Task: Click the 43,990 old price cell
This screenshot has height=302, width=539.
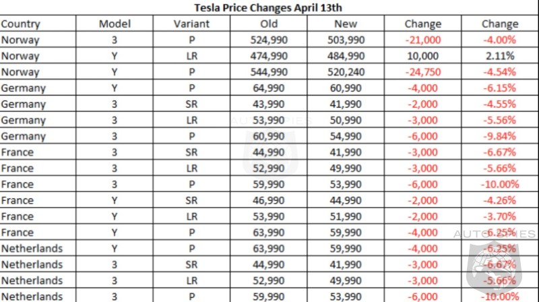Action: pyautogui.click(x=269, y=104)
